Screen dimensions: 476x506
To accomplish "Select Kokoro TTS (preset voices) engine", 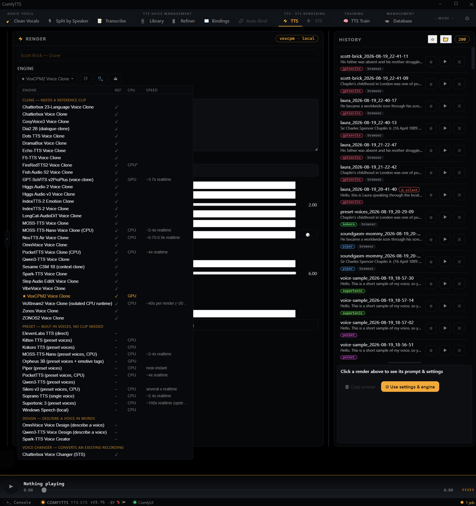I will pos(105,347).
